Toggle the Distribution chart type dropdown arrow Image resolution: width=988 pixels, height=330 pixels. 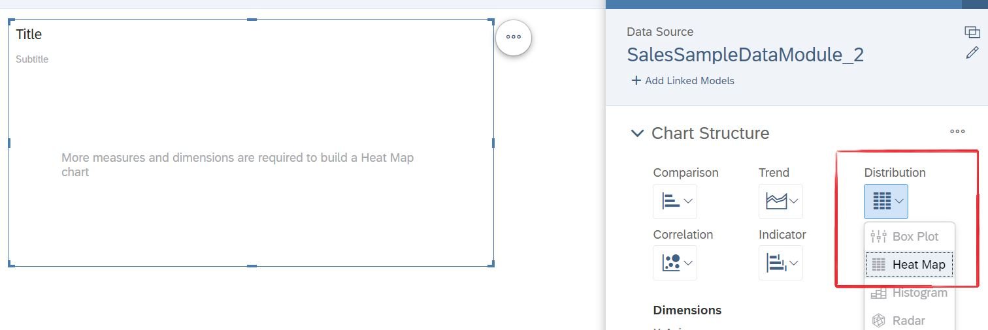pos(899,201)
